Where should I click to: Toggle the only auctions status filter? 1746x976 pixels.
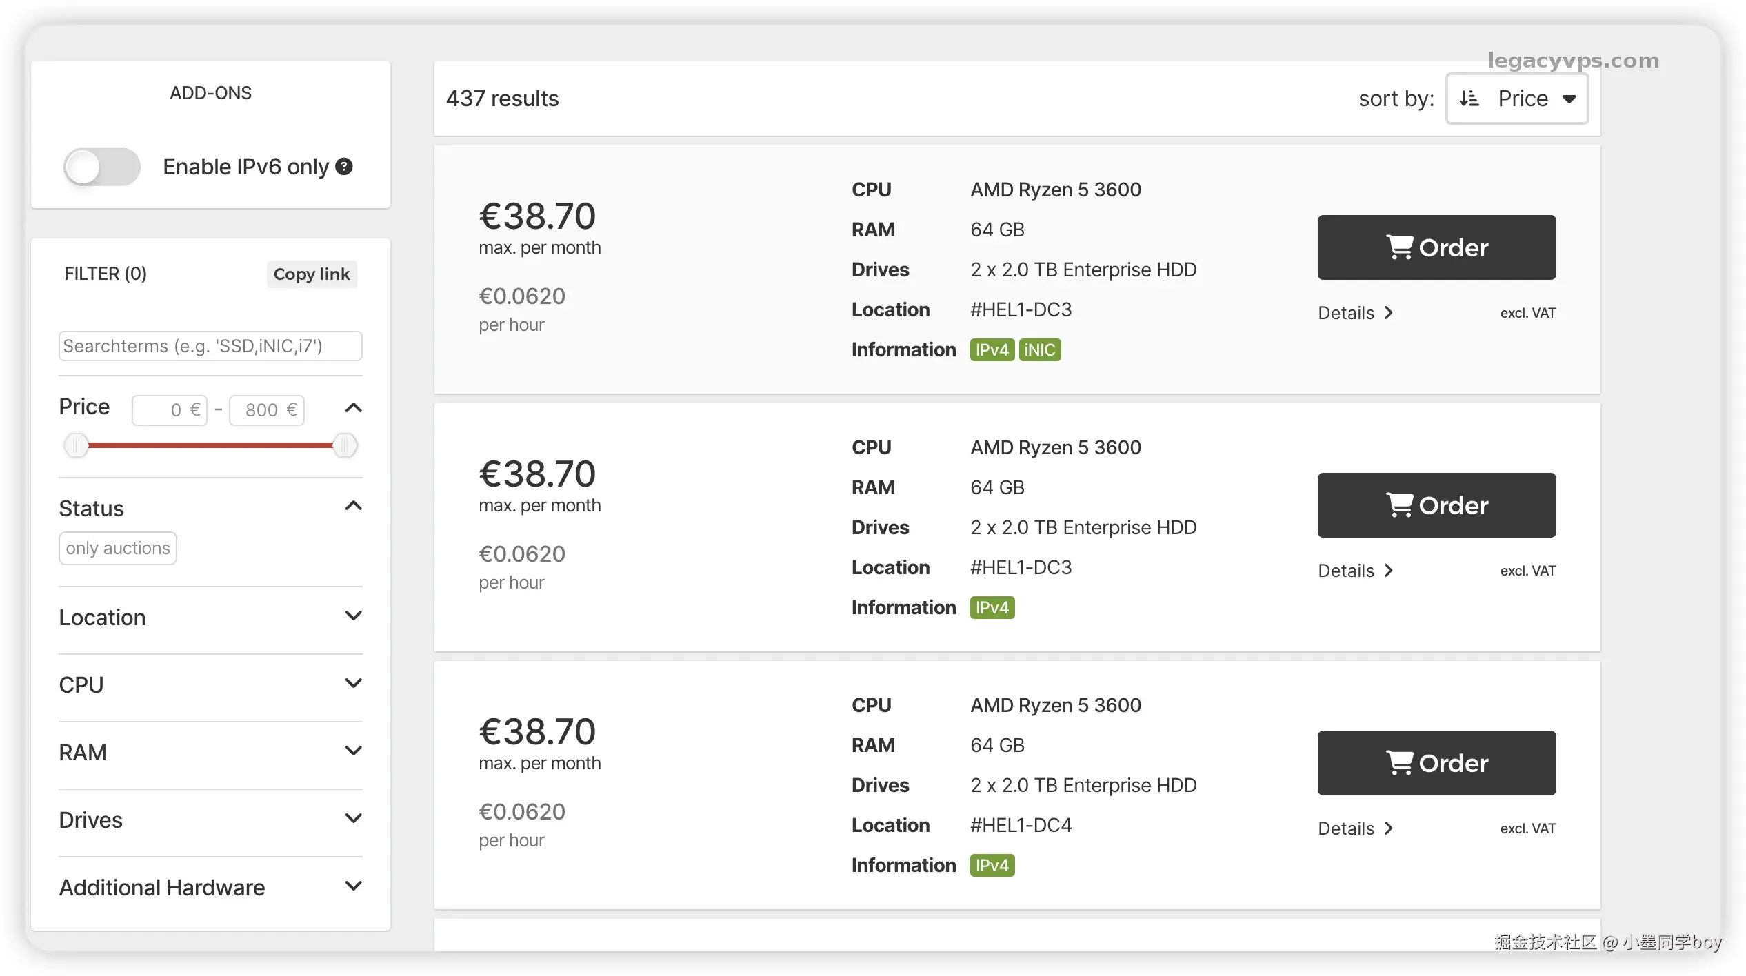118,549
